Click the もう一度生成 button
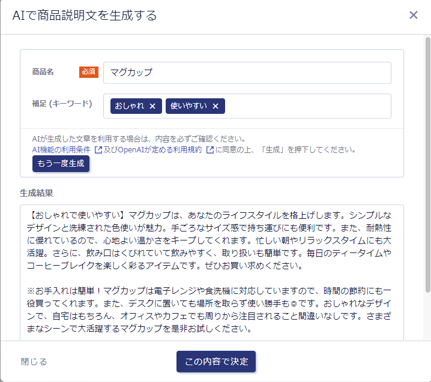This screenshot has width=431, height=382. point(61,164)
